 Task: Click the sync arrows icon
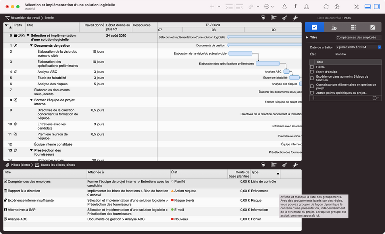326,7
